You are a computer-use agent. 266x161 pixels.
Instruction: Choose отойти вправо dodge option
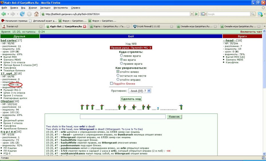pos(118,79)
